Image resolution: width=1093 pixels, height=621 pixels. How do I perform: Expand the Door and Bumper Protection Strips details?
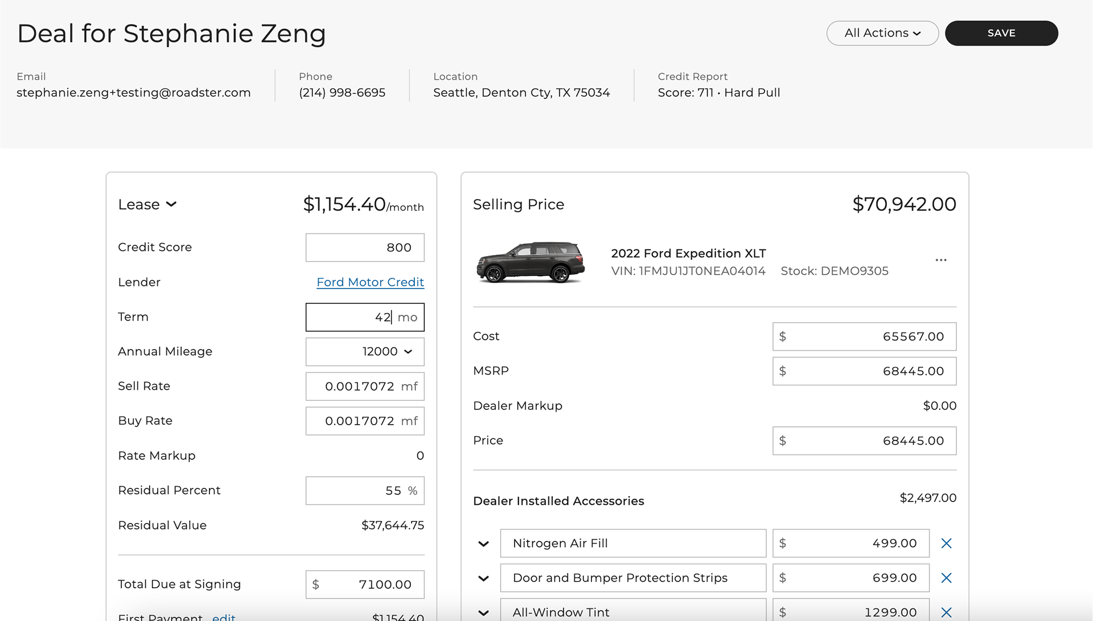point(483,578)
